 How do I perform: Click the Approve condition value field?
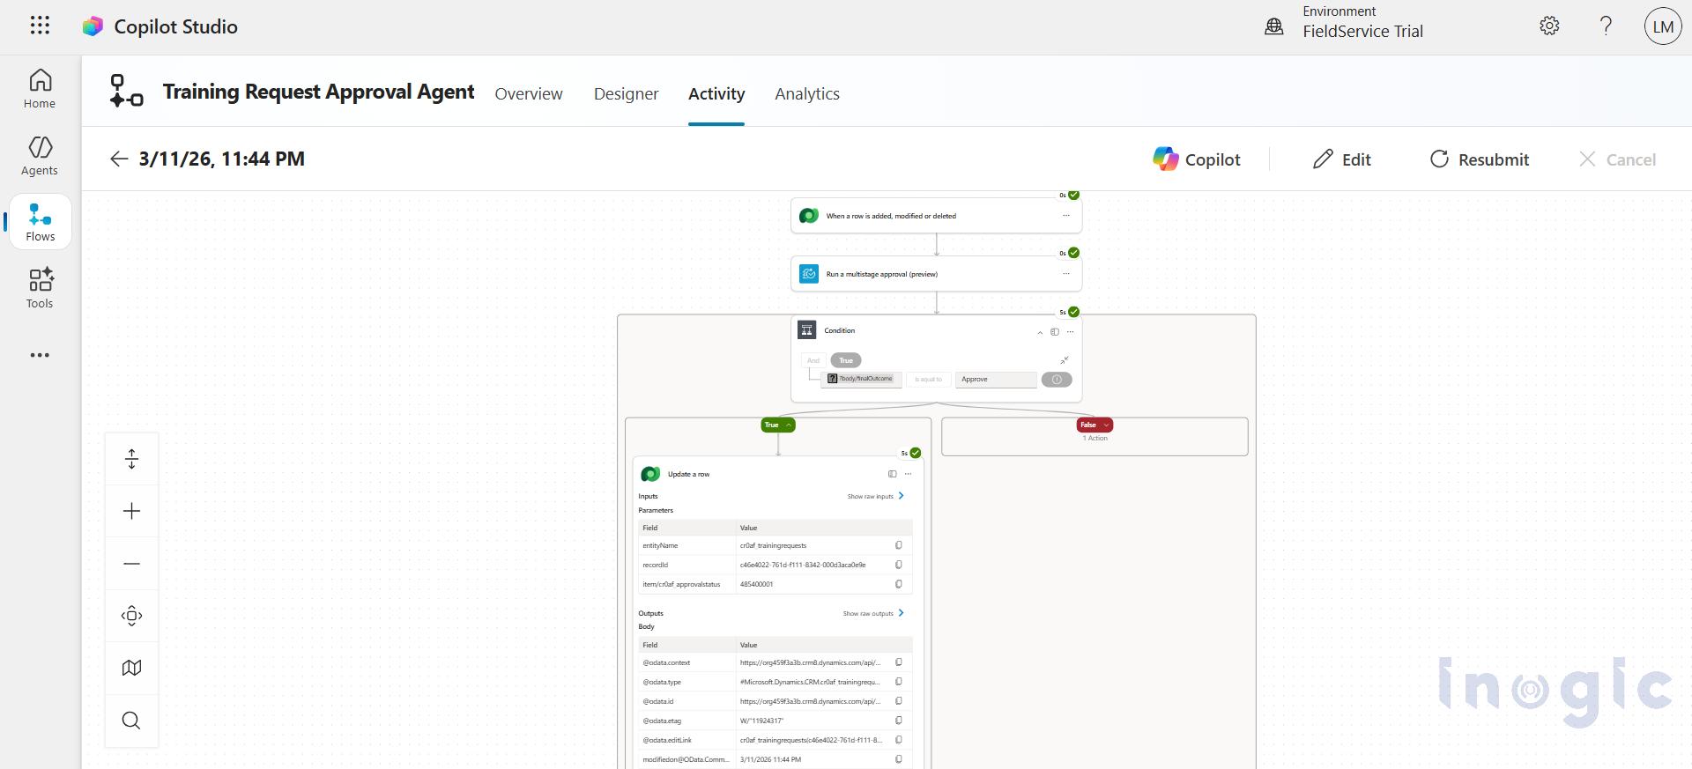pos(996,380)
